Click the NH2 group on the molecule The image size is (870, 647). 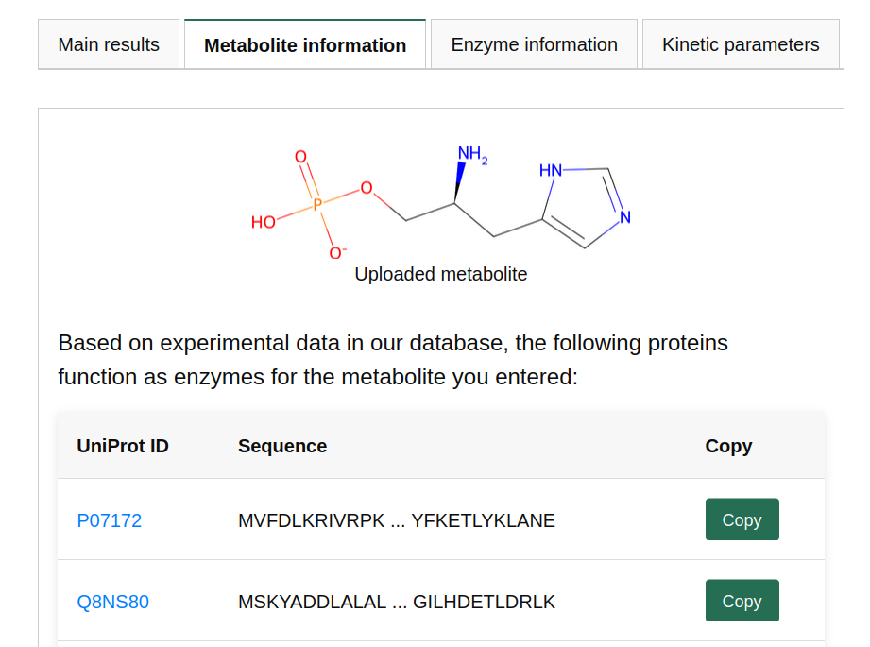coord(471,154)
